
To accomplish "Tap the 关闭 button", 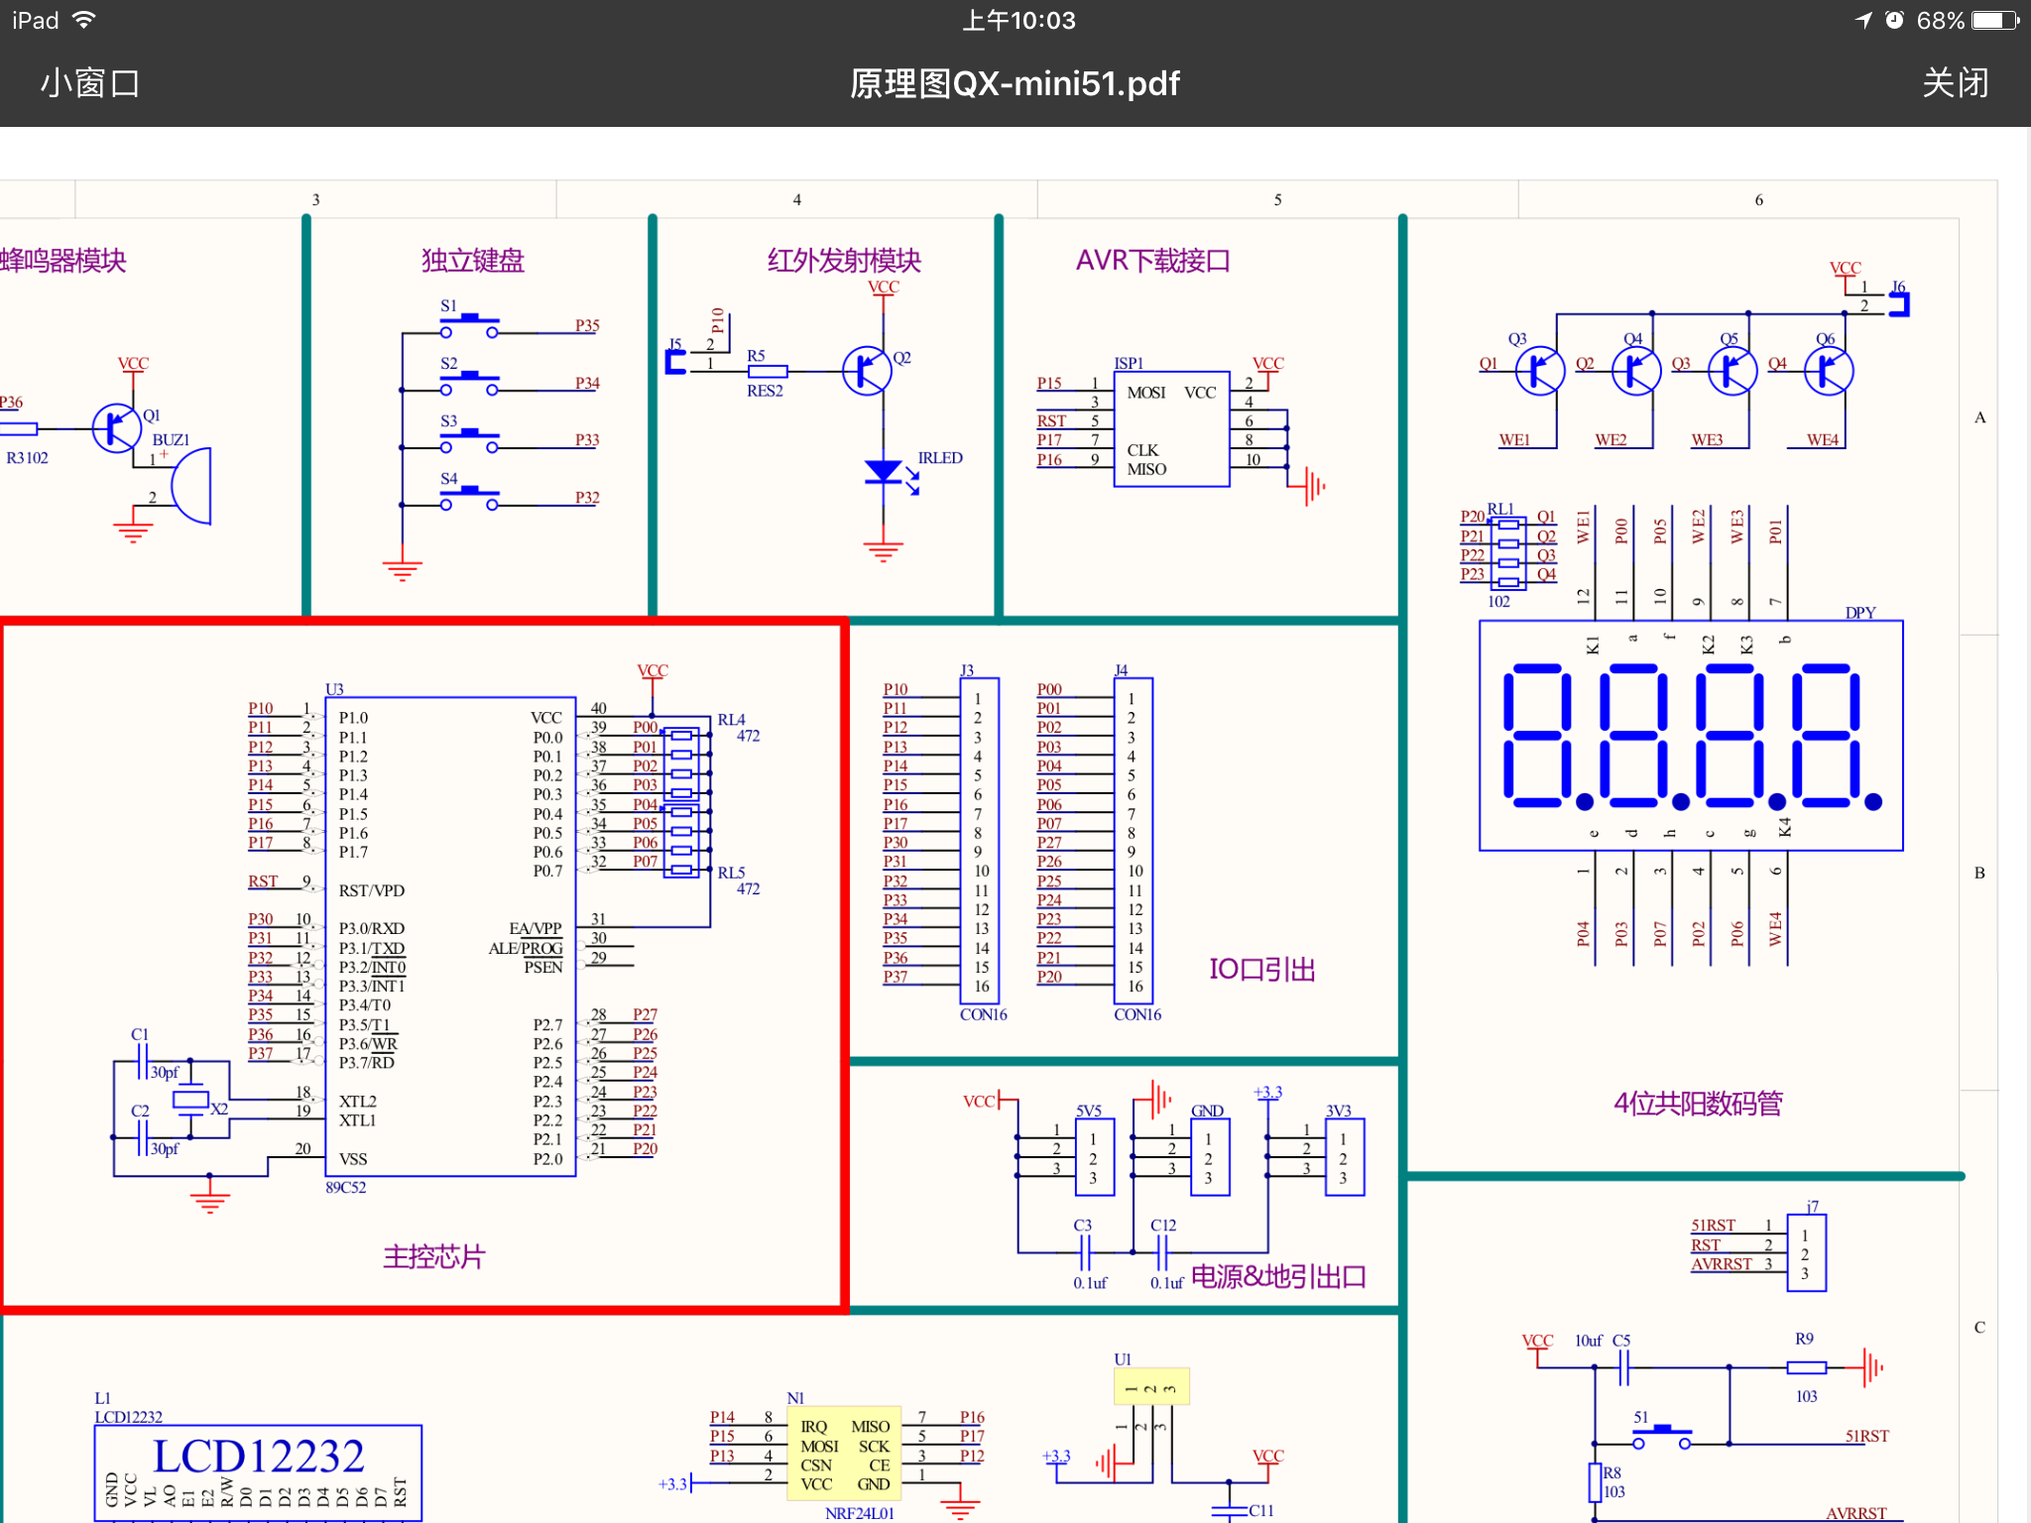I will pos(1955,82).
